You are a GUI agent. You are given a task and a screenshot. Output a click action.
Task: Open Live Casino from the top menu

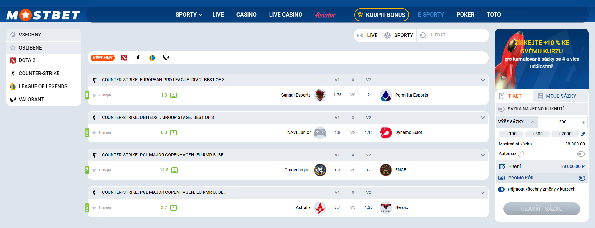point(285,15)
